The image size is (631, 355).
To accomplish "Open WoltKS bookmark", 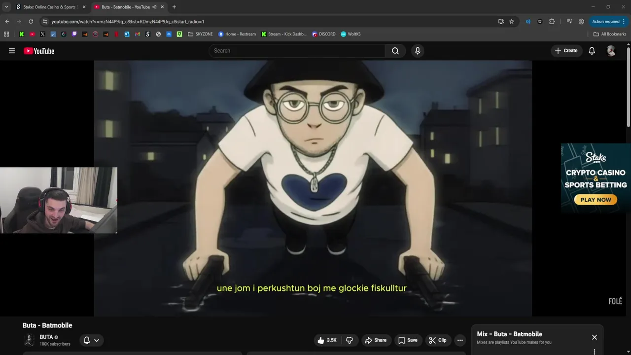I will pos(351,34).
